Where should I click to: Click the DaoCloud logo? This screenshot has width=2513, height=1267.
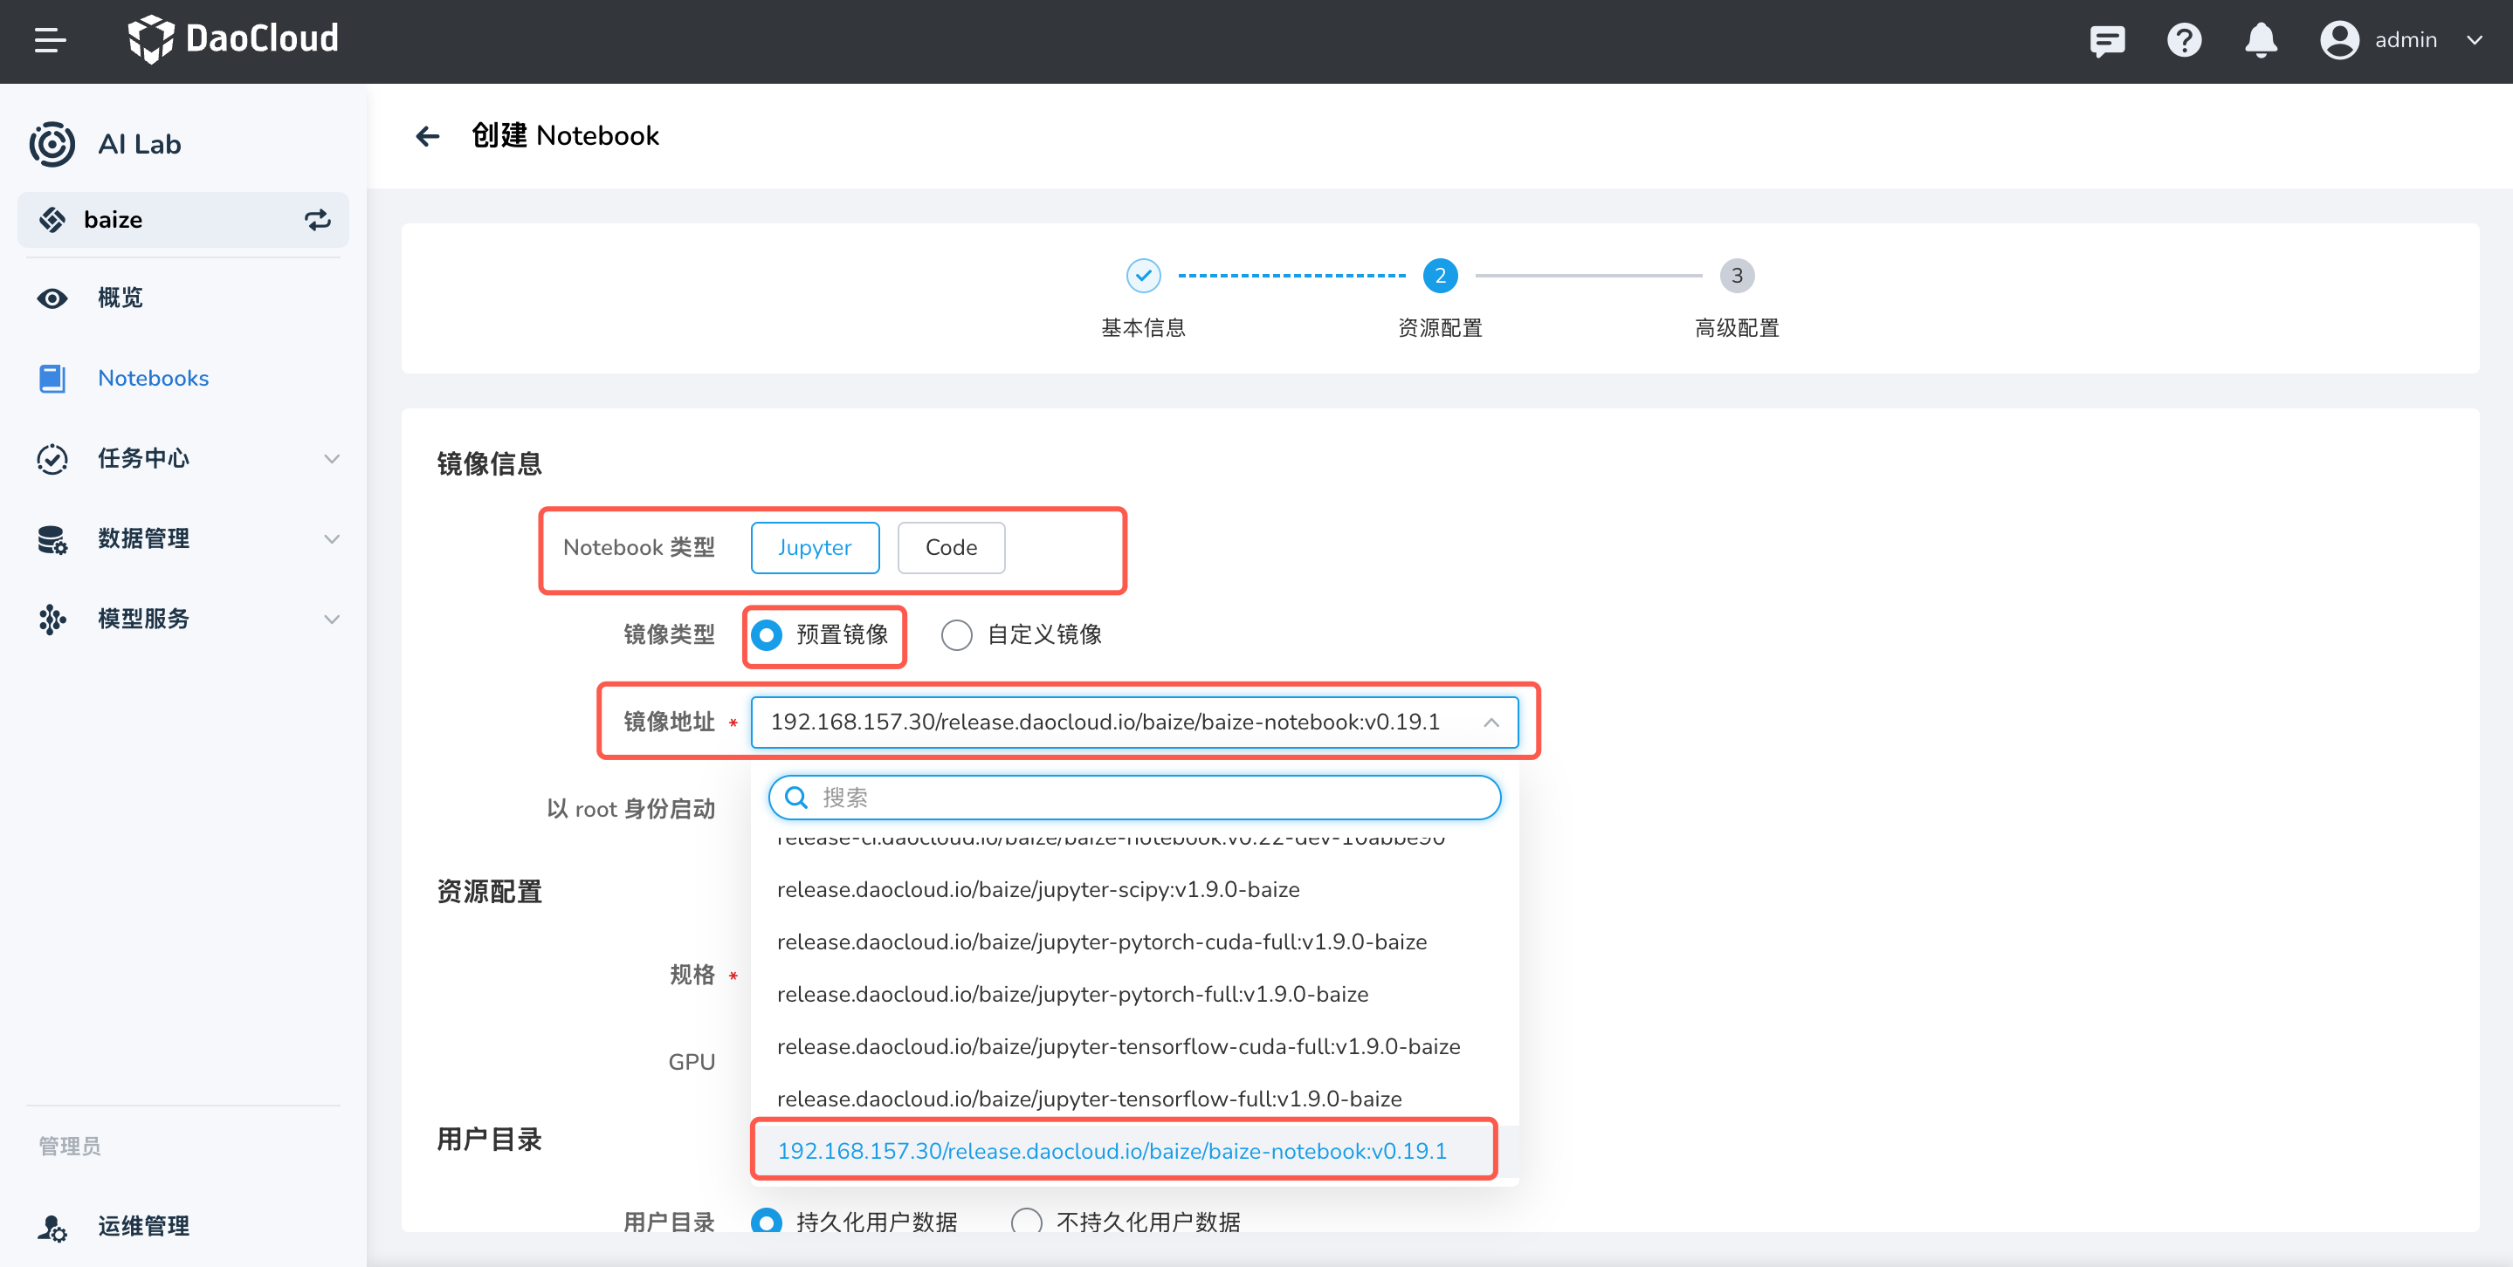click(x=232, y=39)
